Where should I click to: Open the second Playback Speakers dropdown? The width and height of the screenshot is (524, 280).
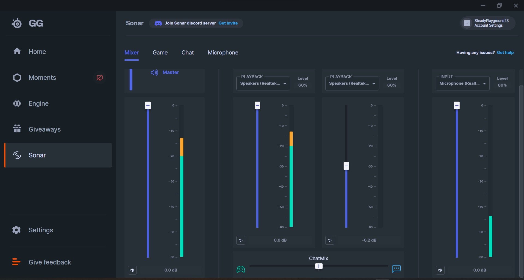pyautogui.click(x=352, y=83)
